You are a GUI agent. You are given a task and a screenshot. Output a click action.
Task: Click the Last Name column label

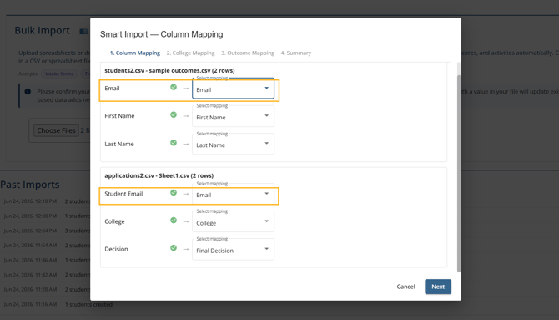[119, 144]
